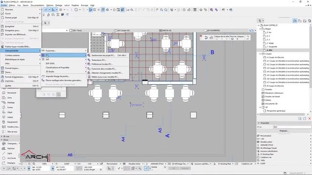This screenshot has width=312, height=175.
Task: Choose Fusionner dans modèle IFC entry
Action: tap(108, 69)
